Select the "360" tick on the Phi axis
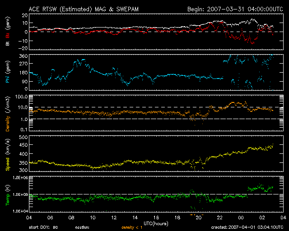The image size is (289, 231). click(x=23, y=56)
